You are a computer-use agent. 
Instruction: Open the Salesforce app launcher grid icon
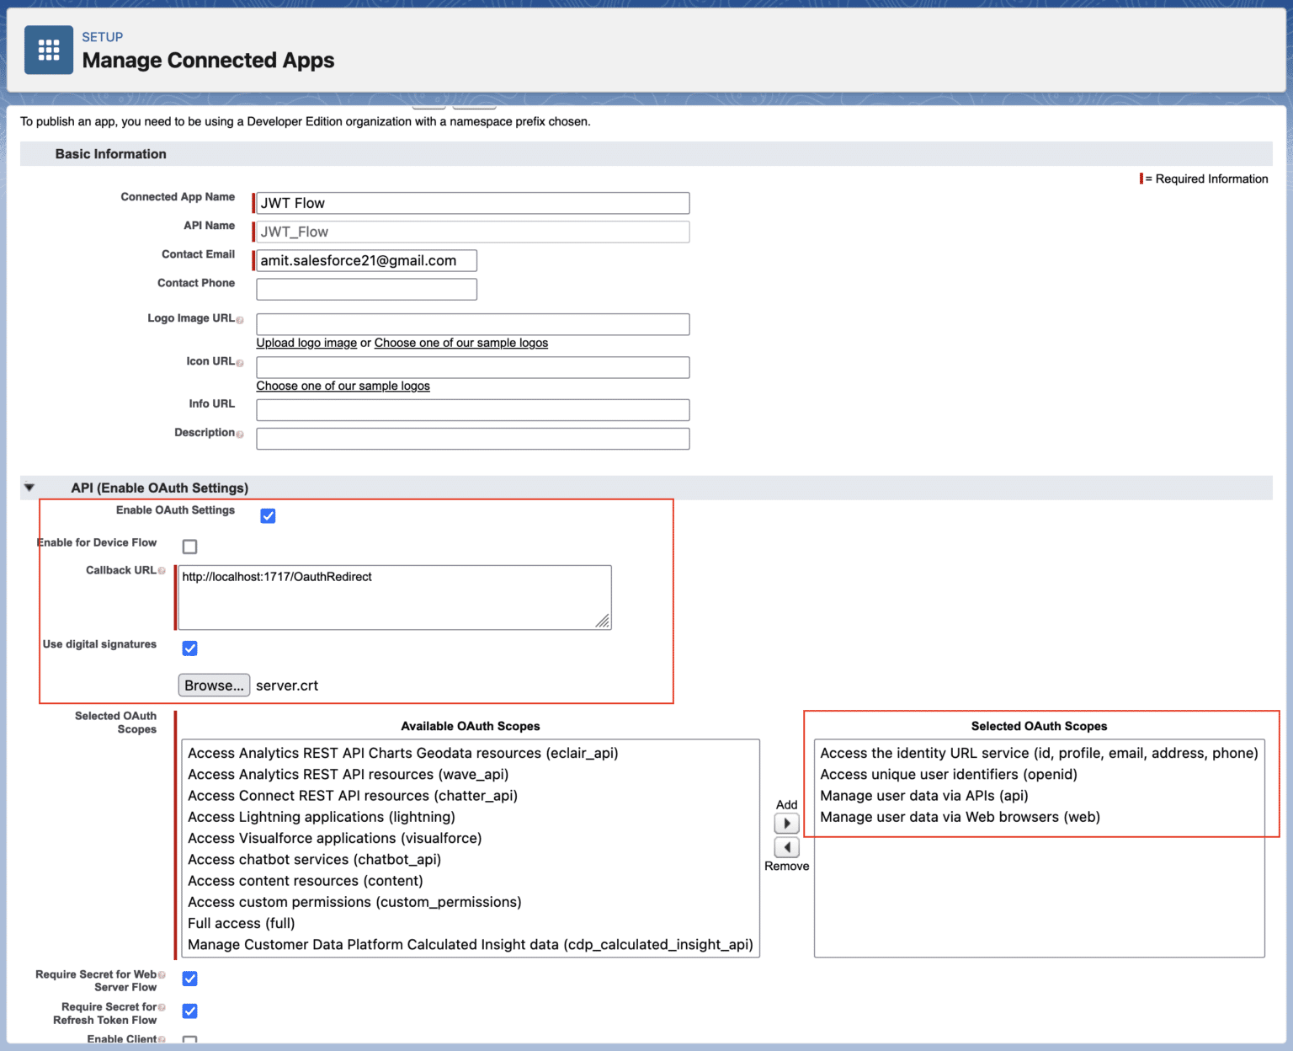[48, 49]
